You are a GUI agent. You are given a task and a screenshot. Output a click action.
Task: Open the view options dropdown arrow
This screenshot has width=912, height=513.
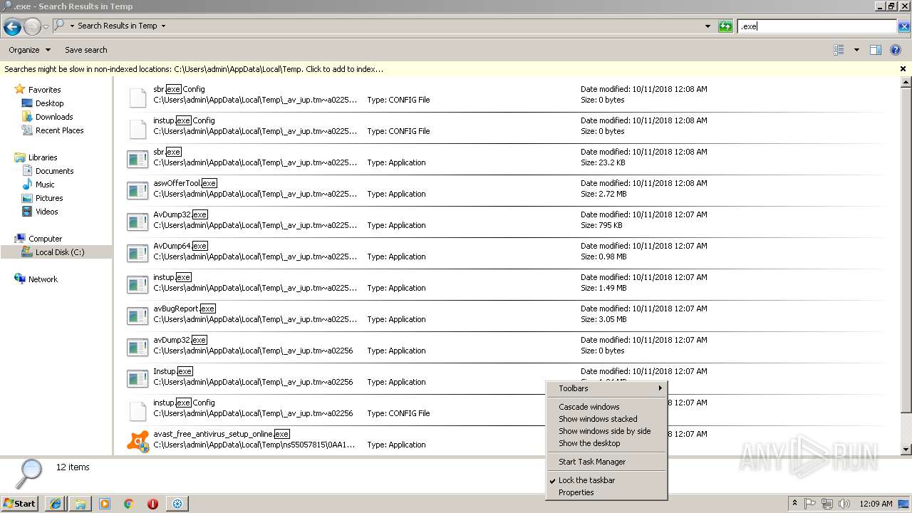[856, 50]
